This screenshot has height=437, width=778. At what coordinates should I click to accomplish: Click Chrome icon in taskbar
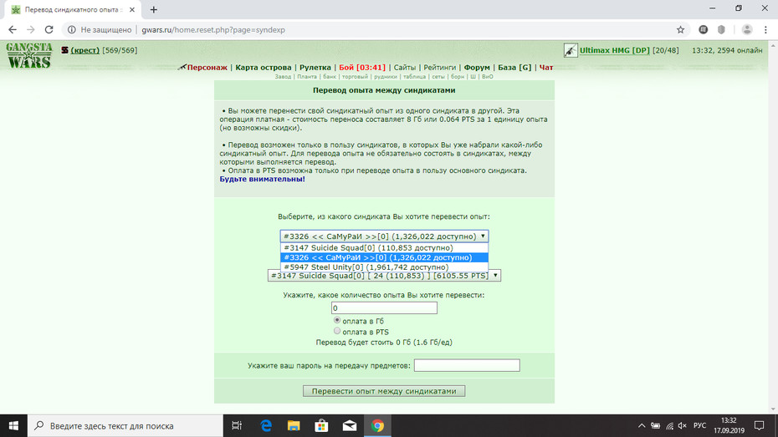(x=377, y=425)
